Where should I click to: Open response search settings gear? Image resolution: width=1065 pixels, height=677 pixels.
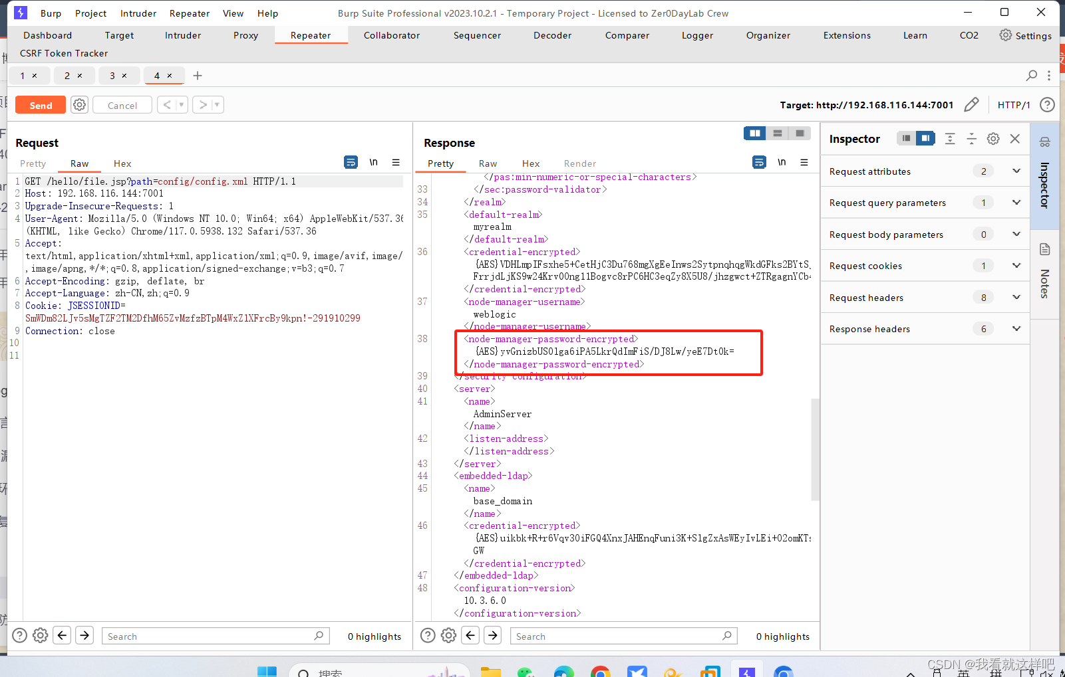coord(449,636)
